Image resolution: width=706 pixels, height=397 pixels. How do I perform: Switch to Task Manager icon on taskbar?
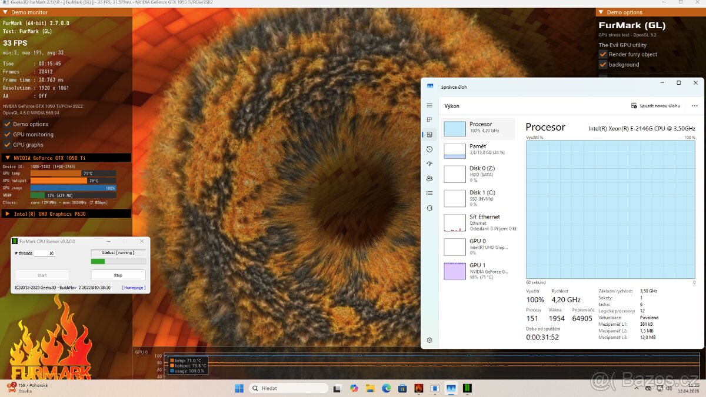click(x=451, y=388)
